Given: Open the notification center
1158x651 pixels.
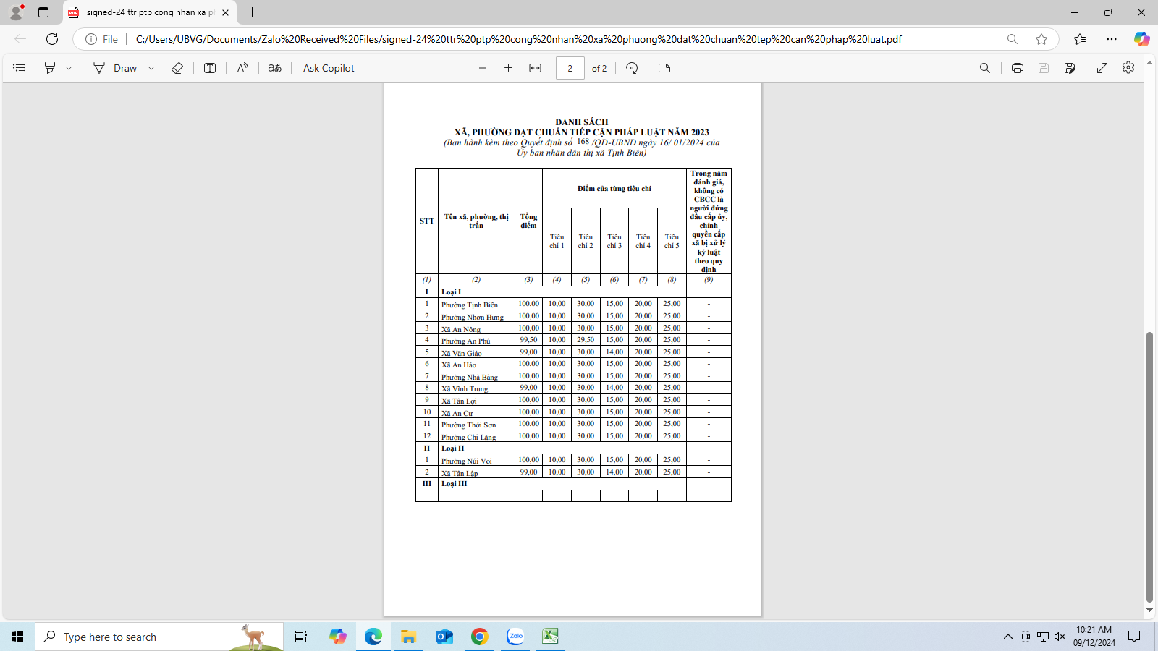Looking at the screenshot, I should pyautogui.click(x=1134, y=637).
